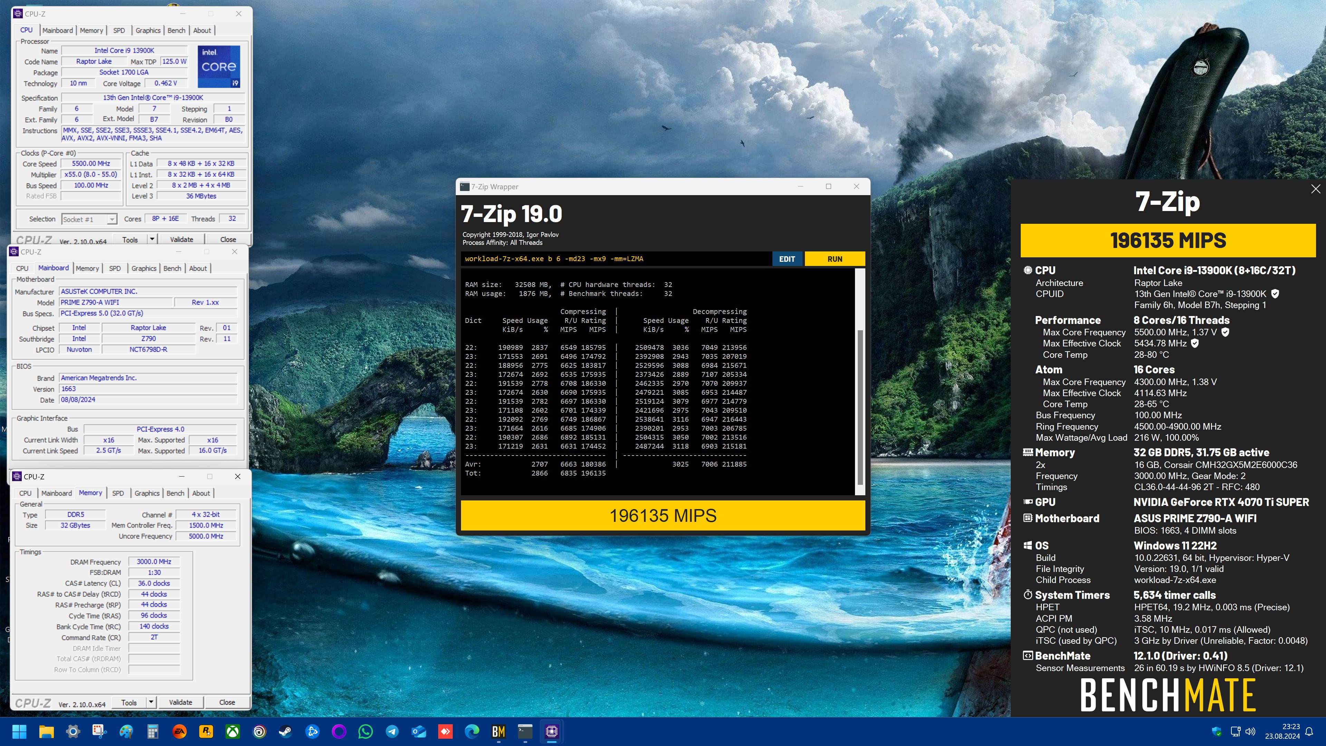1326x746 pixels.
Task: Click Validate in the top CPU-Z window
Action: 182,239
